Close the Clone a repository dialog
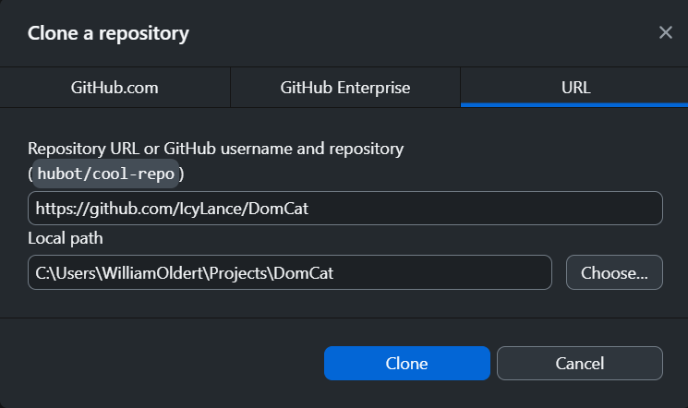Viewport: 688px width, 408px height. pos(665,33)
